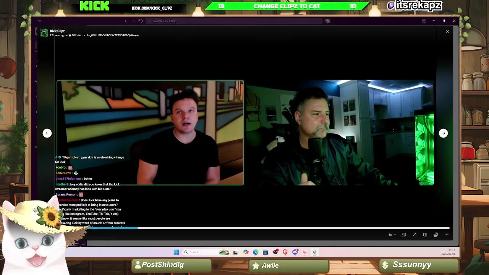489x275 pixels.
Task: Go to the next clip with right arrow
Action: pyautogui.click(x=443, y=133)
